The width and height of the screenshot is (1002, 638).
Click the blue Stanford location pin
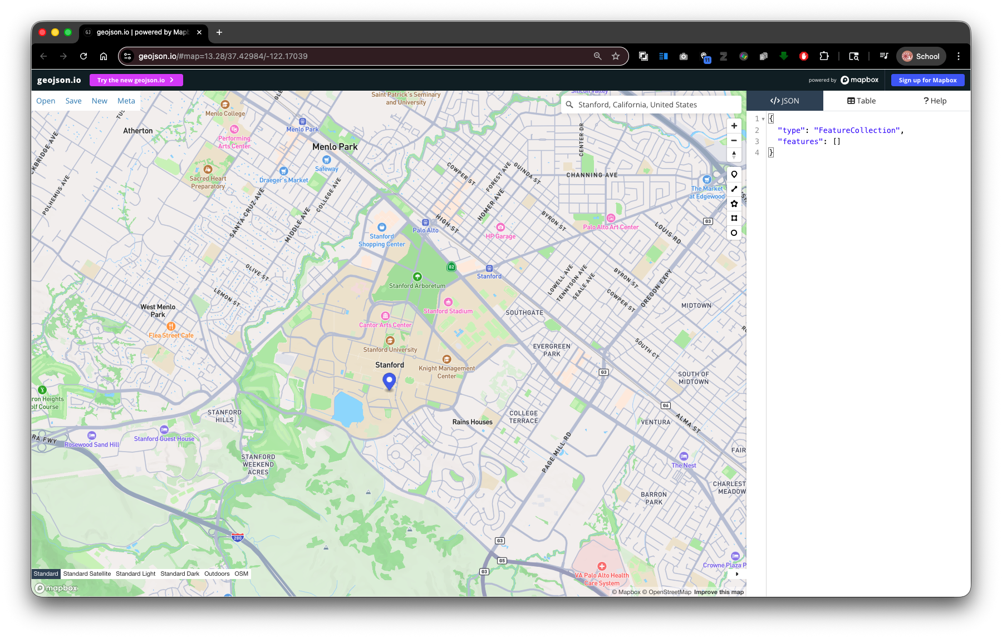tap(389, 380)
